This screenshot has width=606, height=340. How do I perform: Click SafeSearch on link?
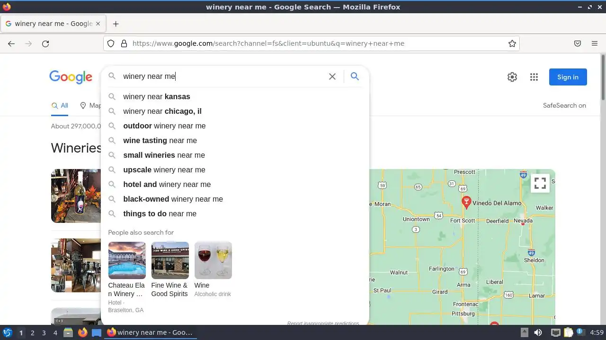point(564,105)
